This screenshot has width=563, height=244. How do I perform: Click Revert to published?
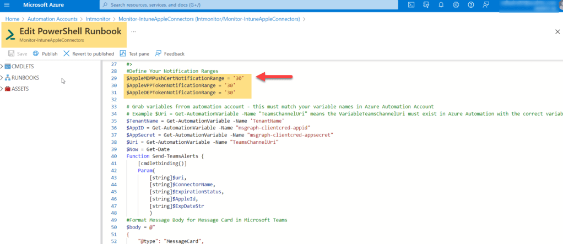(89, 53)
